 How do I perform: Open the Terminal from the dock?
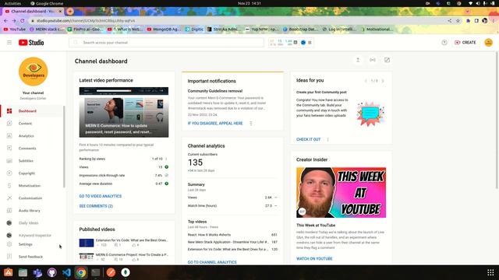[95, 272]
